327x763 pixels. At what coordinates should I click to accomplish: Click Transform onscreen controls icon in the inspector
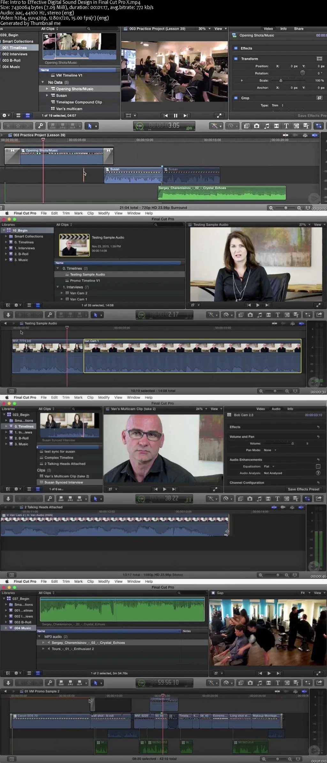pos(319,59)
